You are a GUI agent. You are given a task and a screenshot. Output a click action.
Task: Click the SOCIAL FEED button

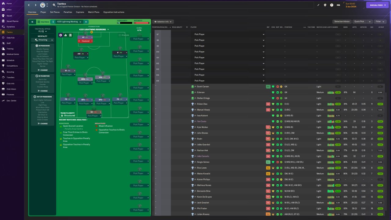(x=378, y=5)
